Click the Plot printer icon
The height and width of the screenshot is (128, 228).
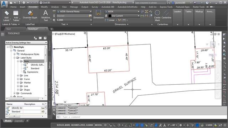[24, 2]
